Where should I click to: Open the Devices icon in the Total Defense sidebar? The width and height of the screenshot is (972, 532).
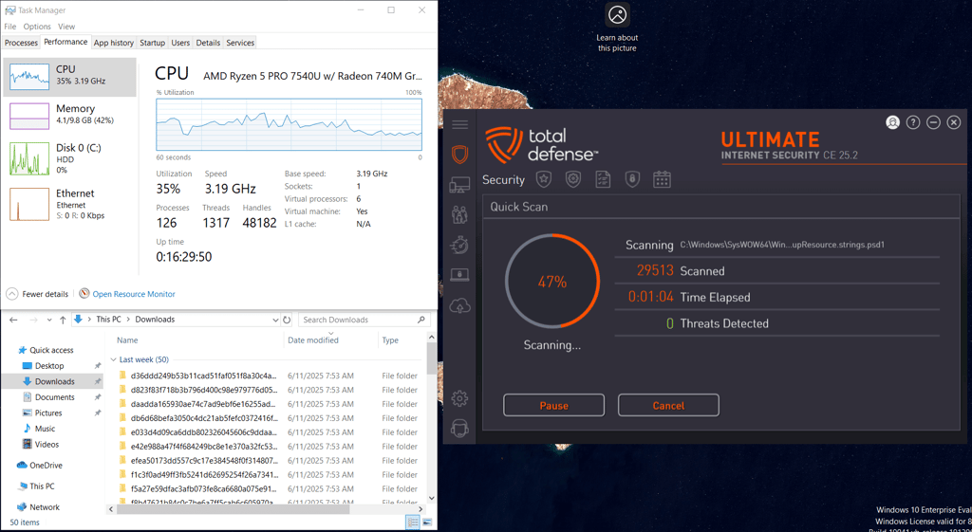(x=459, y=185)
